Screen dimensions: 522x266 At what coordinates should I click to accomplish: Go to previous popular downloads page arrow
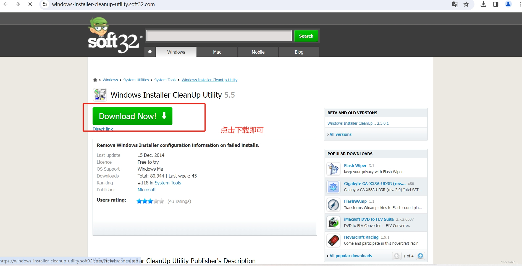397,256
